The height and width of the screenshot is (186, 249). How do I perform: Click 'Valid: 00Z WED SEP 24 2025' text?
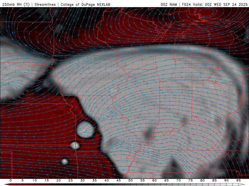220,4
